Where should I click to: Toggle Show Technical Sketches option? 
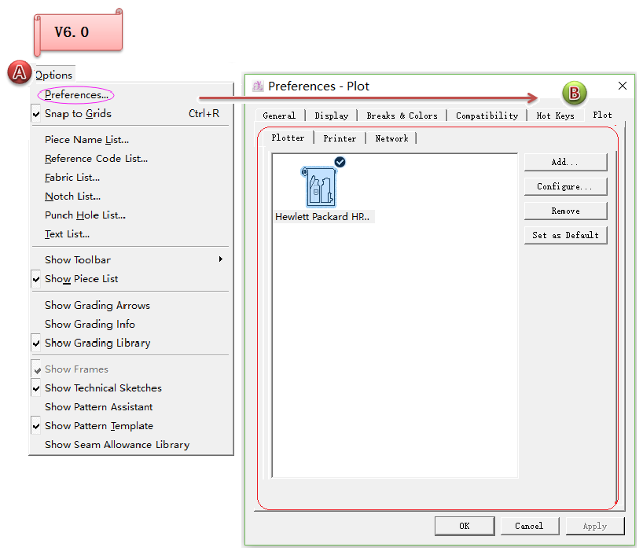click(102, 388)
